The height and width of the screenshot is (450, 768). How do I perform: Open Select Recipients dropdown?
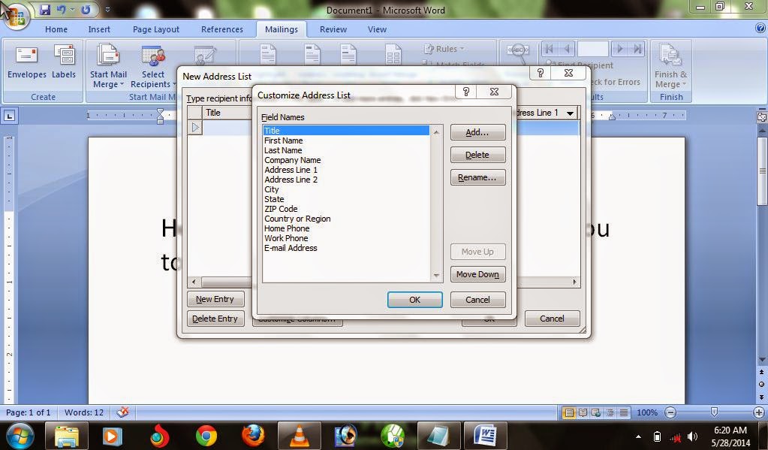[x=153, y=65]
